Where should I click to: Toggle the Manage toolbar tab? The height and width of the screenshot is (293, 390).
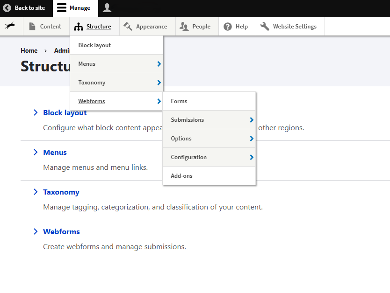click(x=76, y=8)
